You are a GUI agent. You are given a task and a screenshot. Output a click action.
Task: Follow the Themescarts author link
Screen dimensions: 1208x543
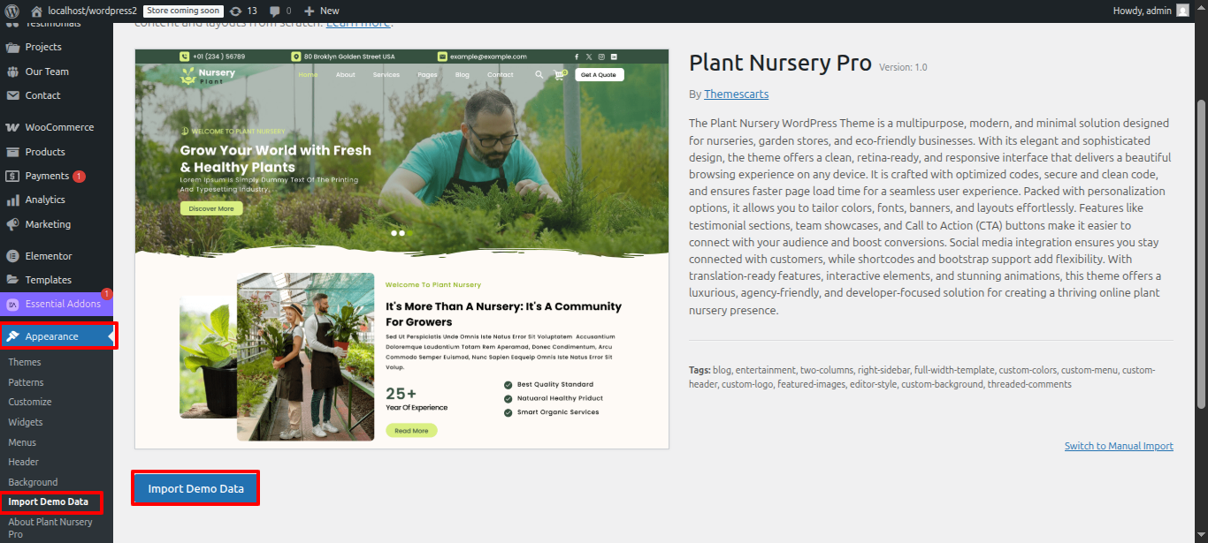pos(736,94)
